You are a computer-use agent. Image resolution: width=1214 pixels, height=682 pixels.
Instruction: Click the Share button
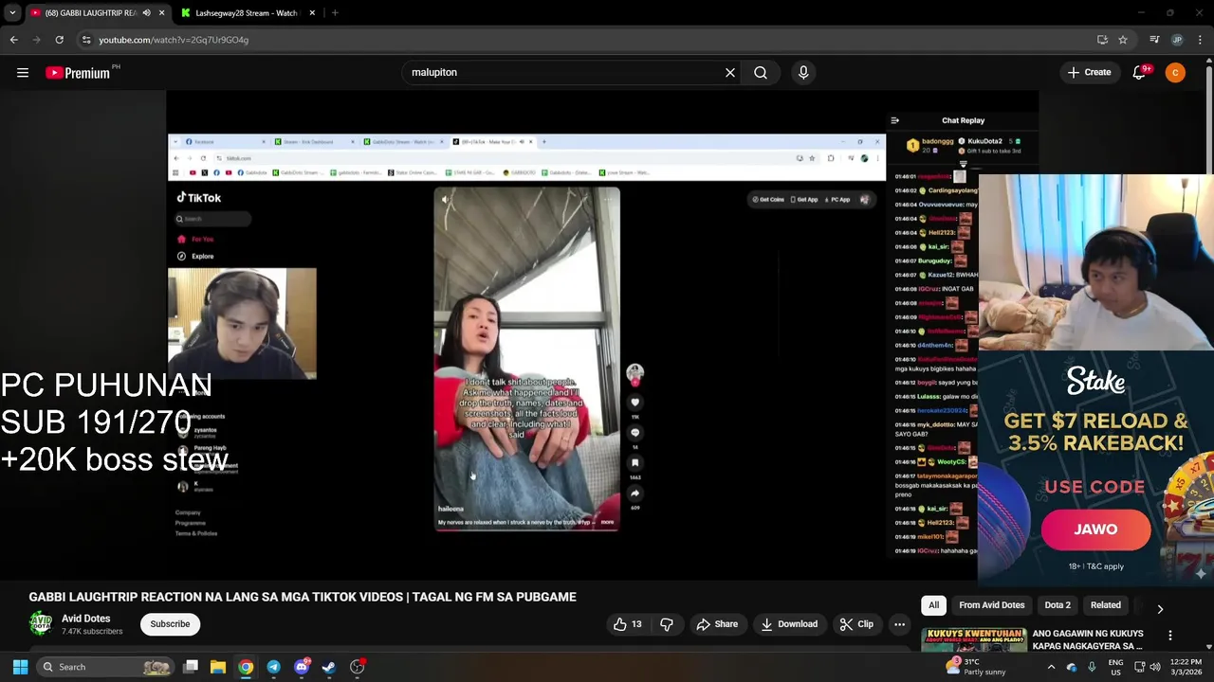point(716,624)
